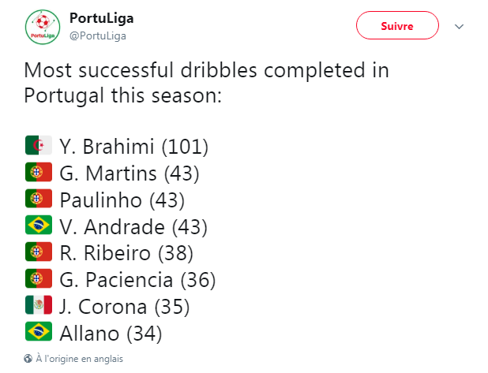Image resolution: width=488 pixels, height=373 pixels.
Task: Click the V. Andrade (43) line
Action: coord(133,226)
